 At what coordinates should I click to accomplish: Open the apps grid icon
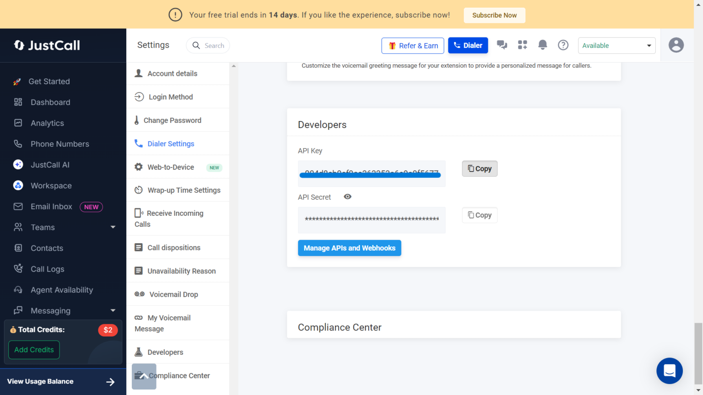coord(522,45)
